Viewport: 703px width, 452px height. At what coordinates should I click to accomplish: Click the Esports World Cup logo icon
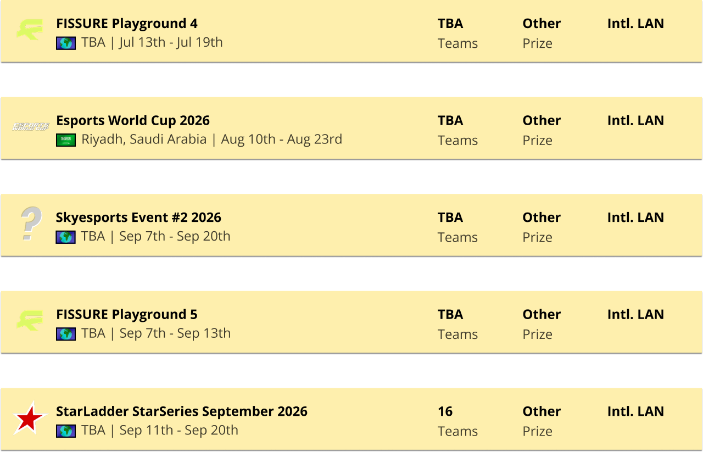pyautogui.click(x=31, y=127)
